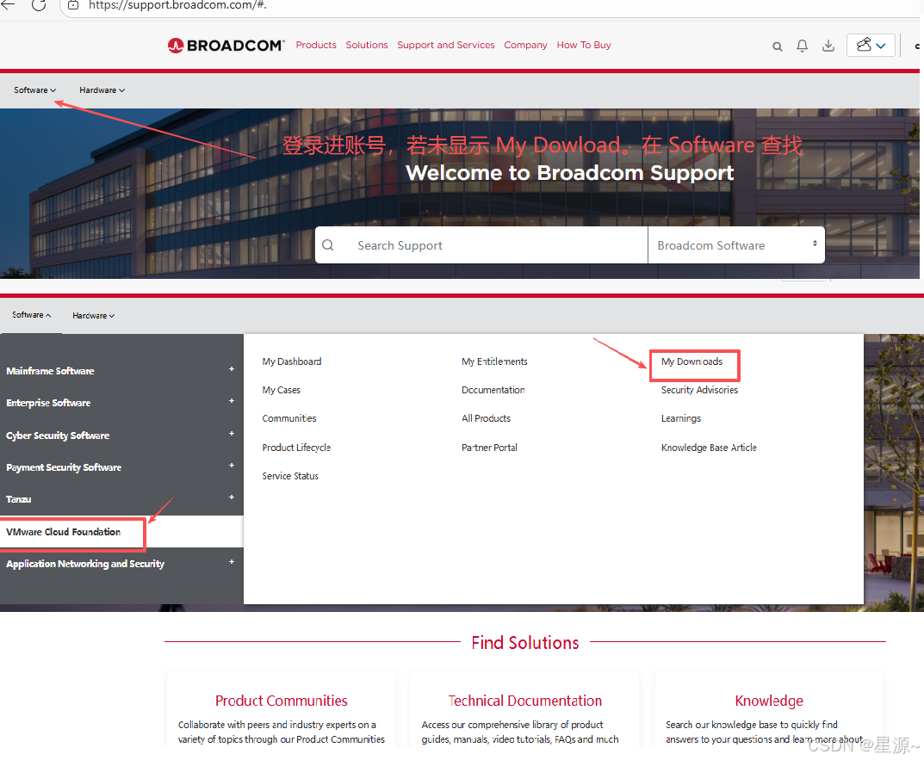Open the Broadcom Software scope dropdown
924x760 pixels.
pyautogui.click(x=736, y=245)
